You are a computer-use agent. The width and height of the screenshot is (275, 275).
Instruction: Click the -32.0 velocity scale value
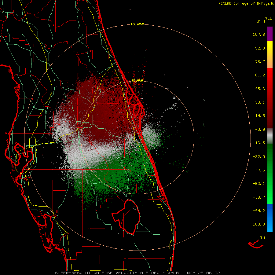click(259, 157)
